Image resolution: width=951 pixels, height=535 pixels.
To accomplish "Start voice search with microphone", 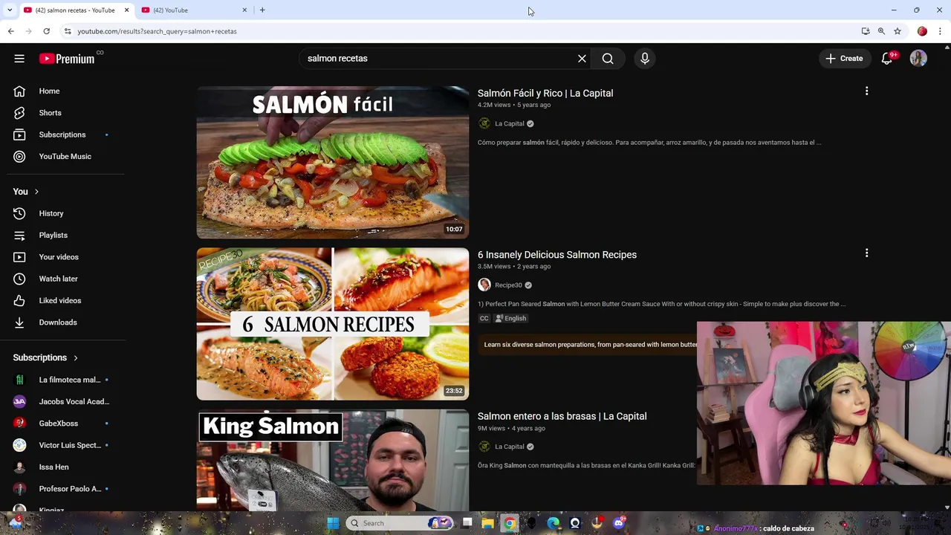I will (x=645, y=59).
